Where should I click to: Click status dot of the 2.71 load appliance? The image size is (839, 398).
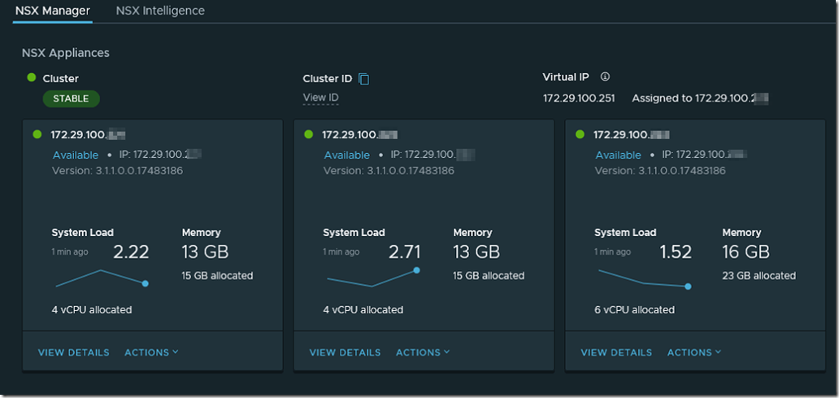(309, 134)
